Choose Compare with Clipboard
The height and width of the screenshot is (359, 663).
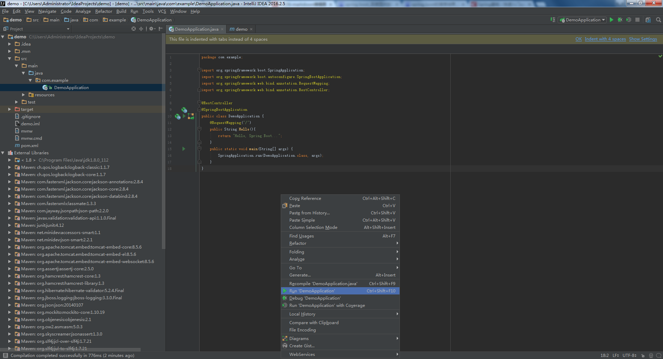point(340,323)
